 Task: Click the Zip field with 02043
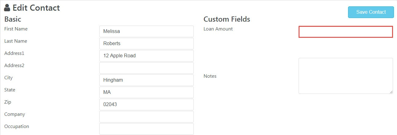pyautogui.click(x=146, y=105)
